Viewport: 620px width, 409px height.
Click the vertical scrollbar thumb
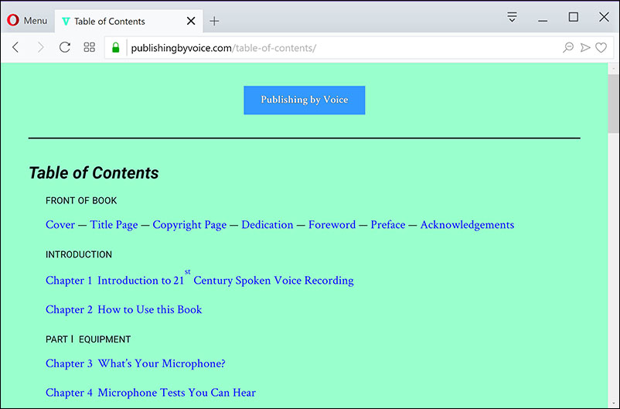pos(613,104)
